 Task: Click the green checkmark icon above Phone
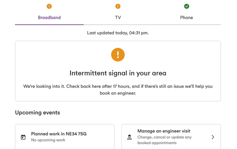(x=186, y=6)
